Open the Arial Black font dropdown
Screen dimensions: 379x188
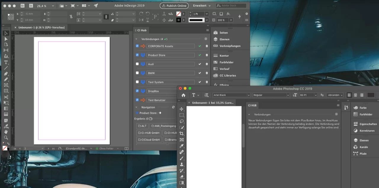tap(248, 95)
